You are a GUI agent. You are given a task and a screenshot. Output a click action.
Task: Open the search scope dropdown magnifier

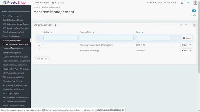pyautogui.click(x=54, y=3)
